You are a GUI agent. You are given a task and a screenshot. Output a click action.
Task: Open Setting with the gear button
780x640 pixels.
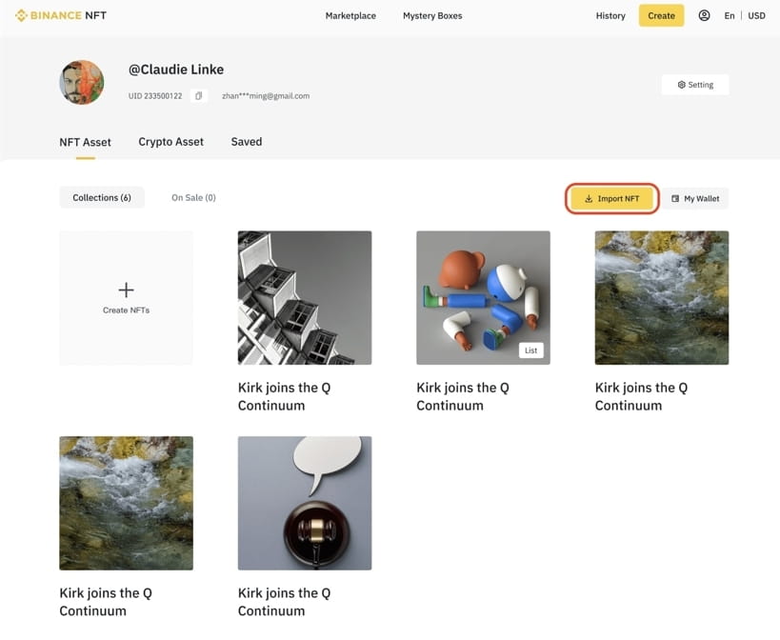coord(695,85)
